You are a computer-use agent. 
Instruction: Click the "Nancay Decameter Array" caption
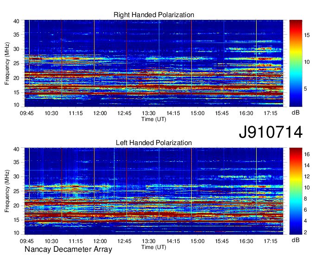click(68, 249)
